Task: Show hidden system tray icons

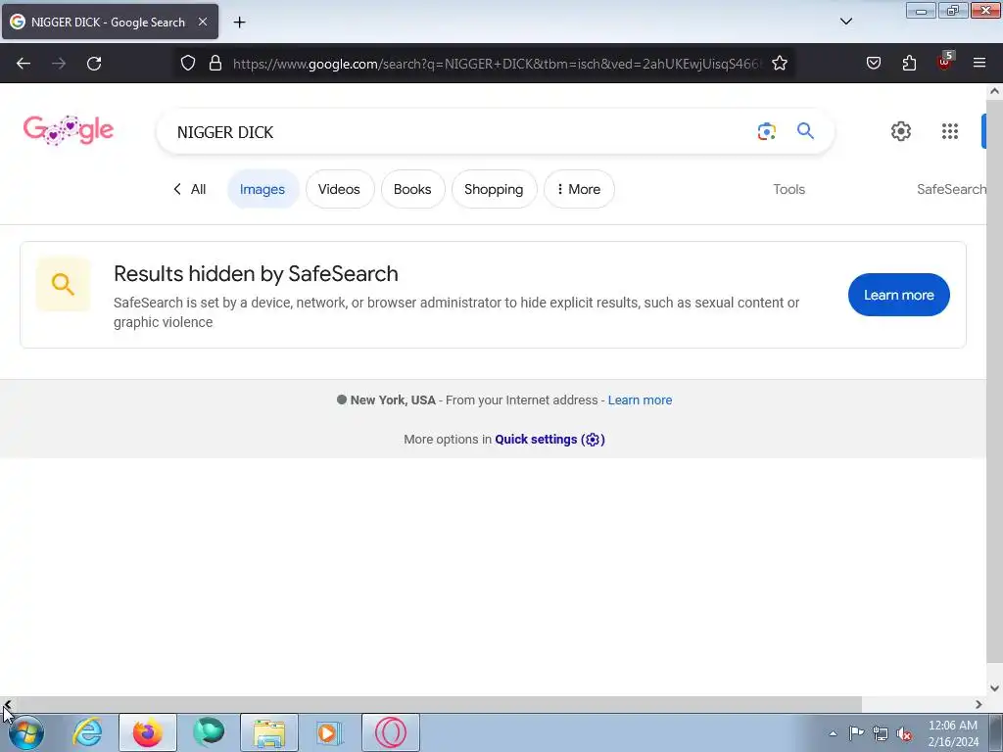Action: pyautogui.click(x=833, y=733)
